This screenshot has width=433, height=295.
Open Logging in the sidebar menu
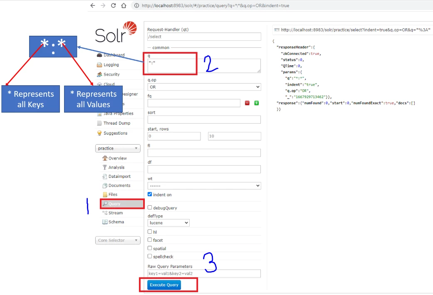pyautogui.click(x=111, y=65)
